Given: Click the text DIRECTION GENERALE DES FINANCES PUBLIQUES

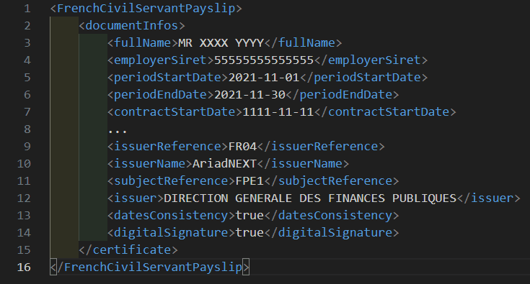Looking at the screenshot, I should pyautogui.click(x=310, y=198).
